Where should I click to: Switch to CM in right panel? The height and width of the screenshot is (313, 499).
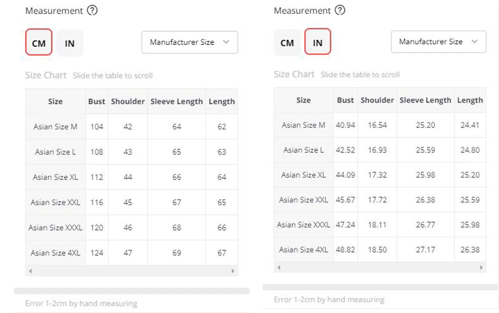pyautogui.click(x=287, y=42)
